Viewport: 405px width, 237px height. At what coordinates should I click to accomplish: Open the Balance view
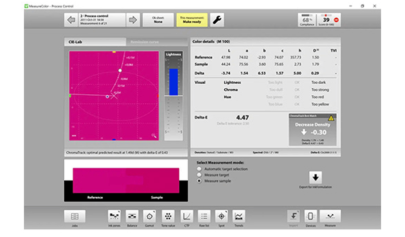[132, 216]
